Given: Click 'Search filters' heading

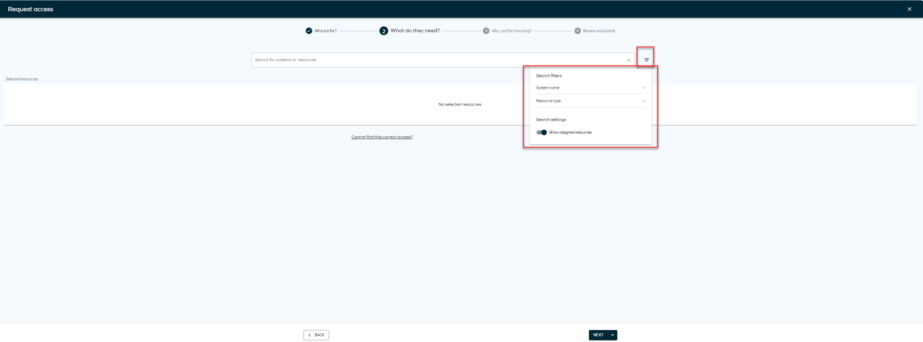Looking at the screenshot, I should (549, 76).
